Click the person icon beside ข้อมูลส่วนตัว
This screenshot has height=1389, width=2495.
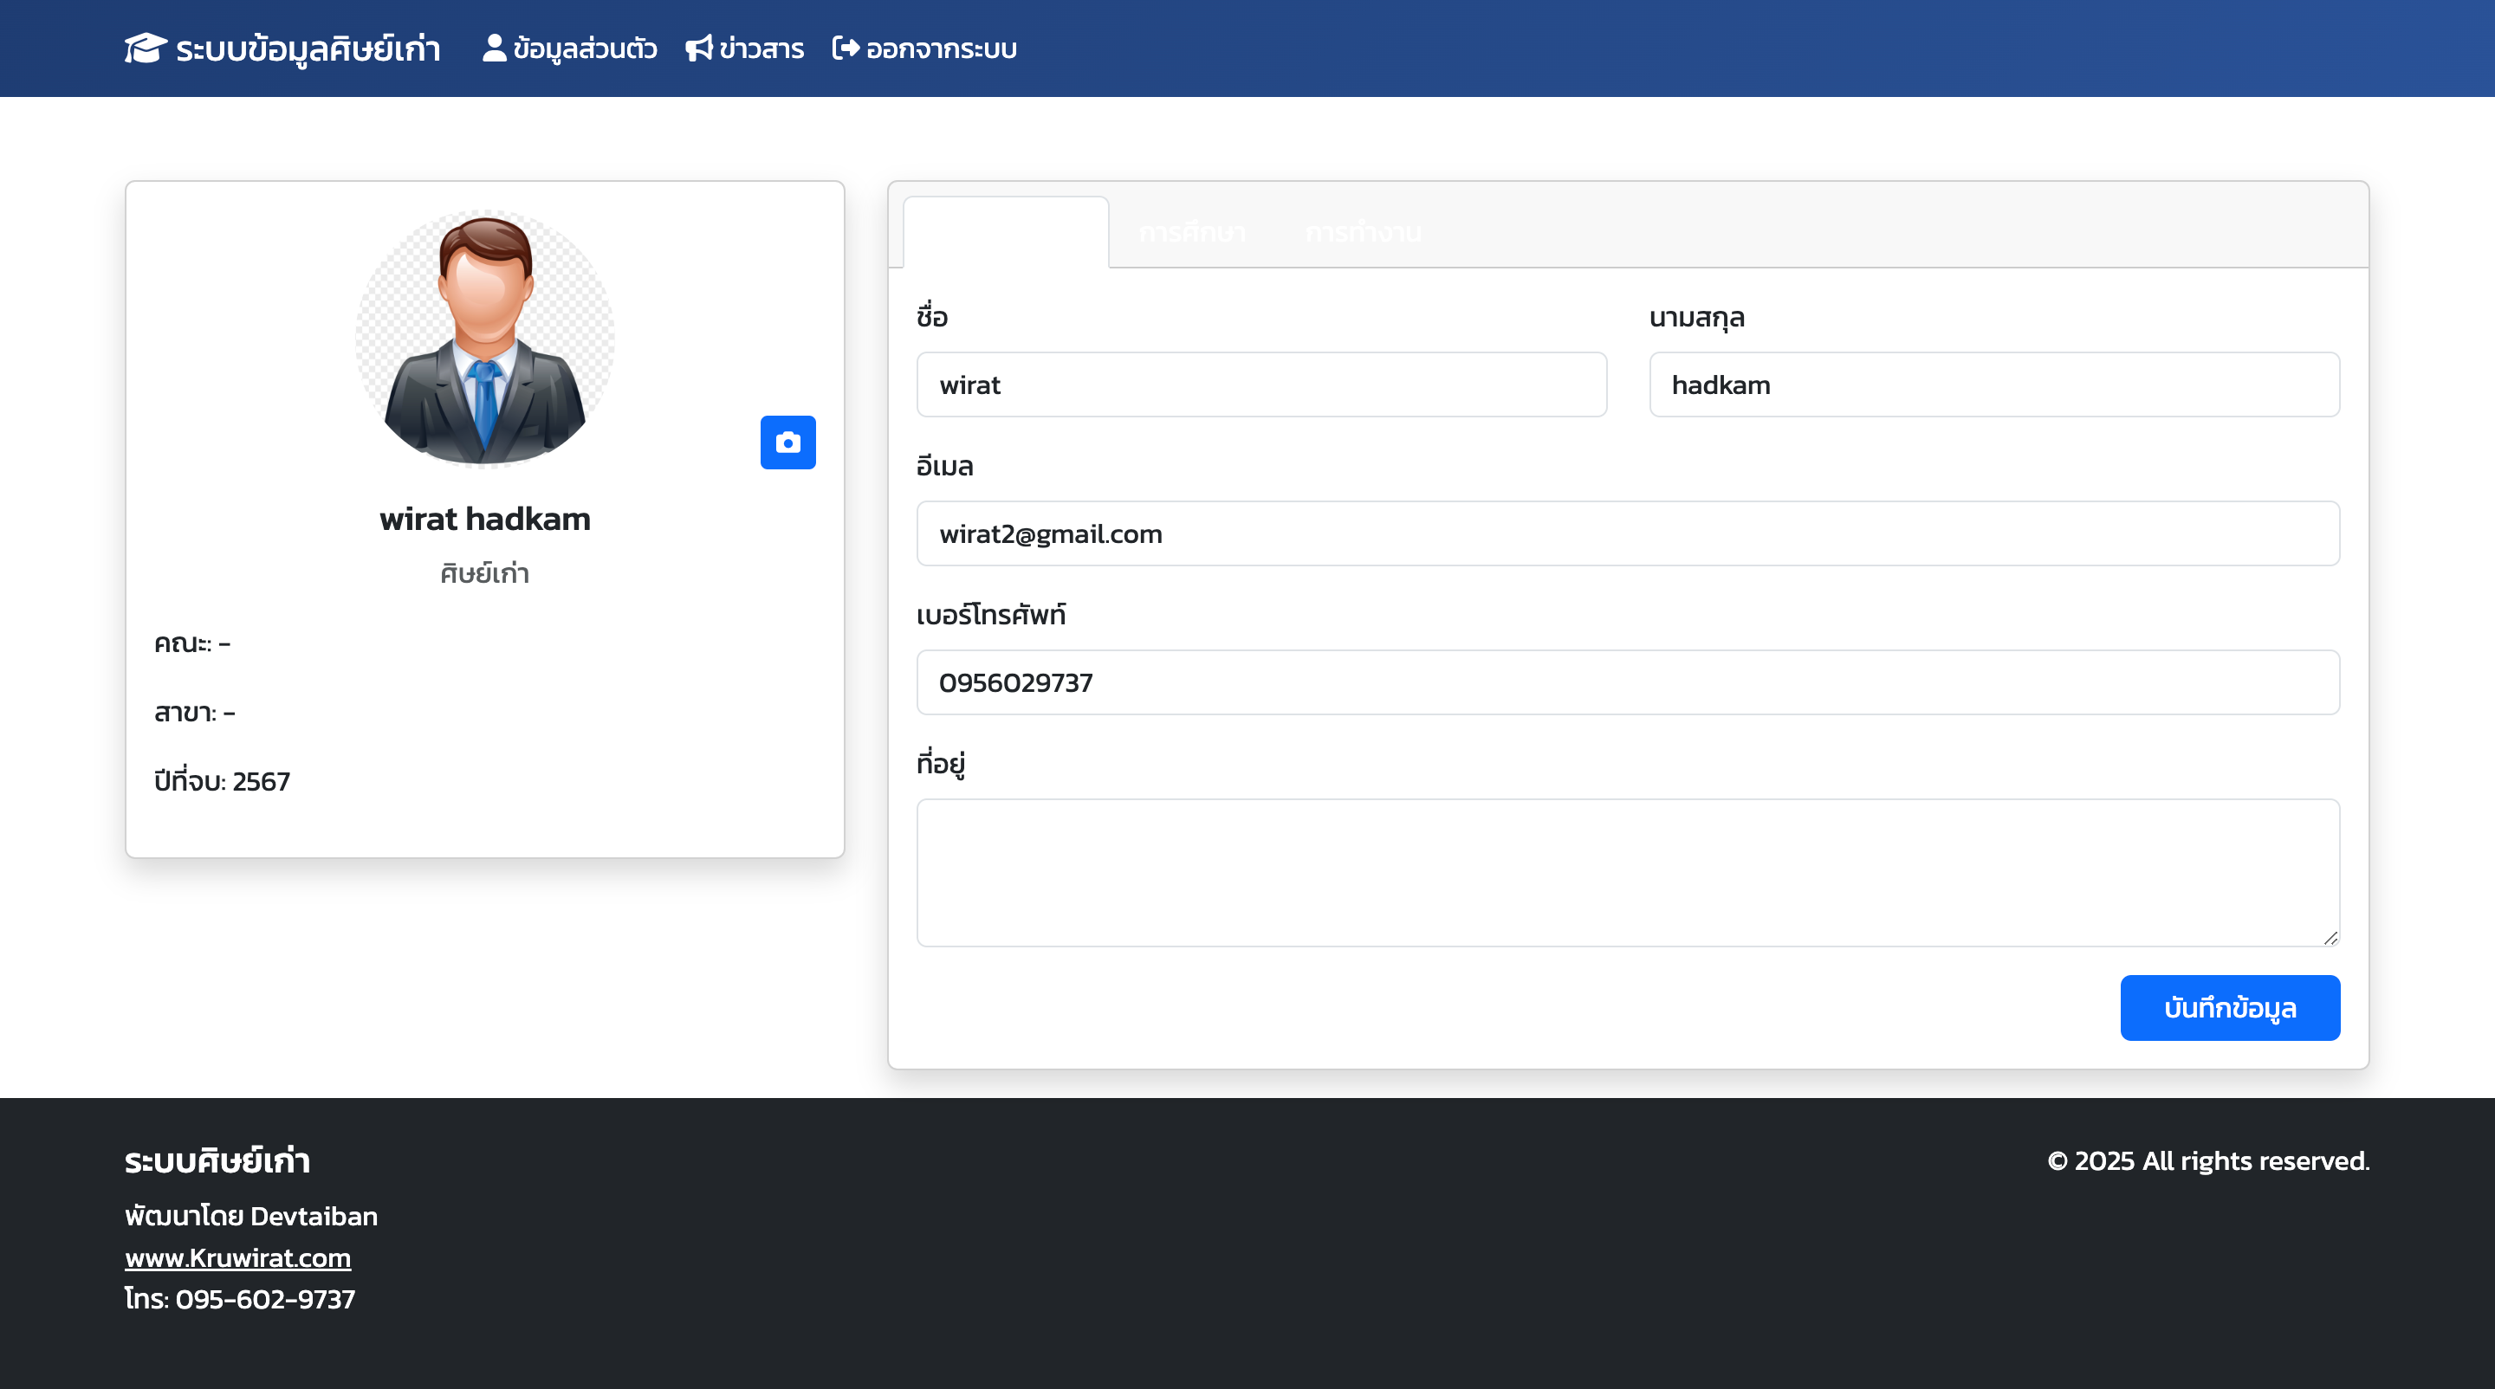click(x=494, y=48)
